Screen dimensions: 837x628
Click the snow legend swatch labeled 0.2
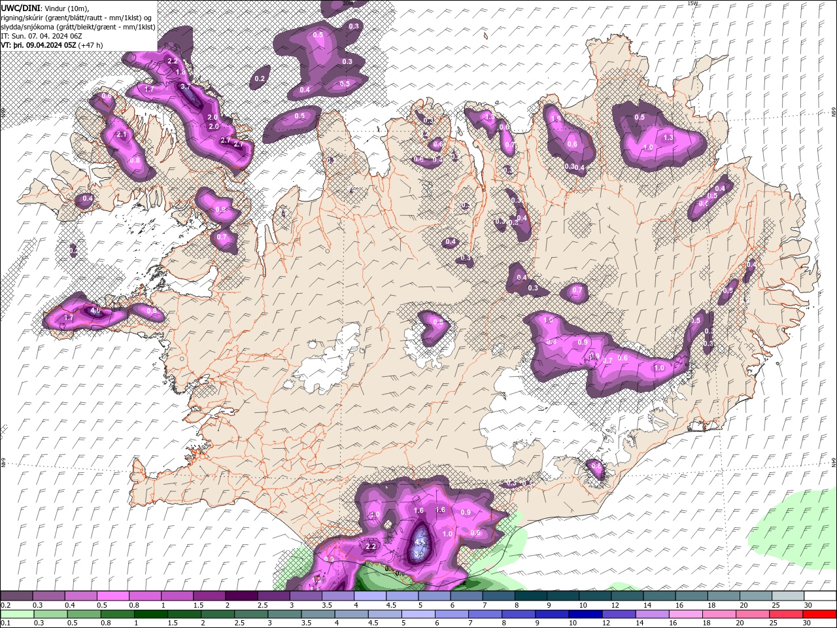pyautogui.click(x=16, y=596)
